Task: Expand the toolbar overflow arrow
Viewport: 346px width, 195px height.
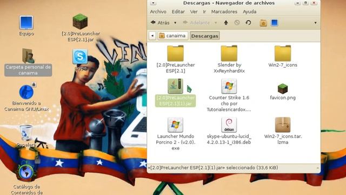Action: (315, 23)
